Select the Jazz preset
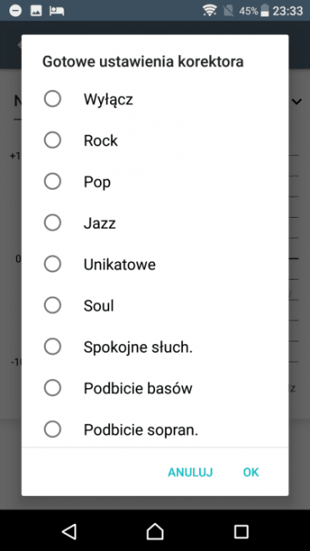Image resolution: width=310 pixels, height=551 pixels. pyautogui.click(x=155, y=223)
